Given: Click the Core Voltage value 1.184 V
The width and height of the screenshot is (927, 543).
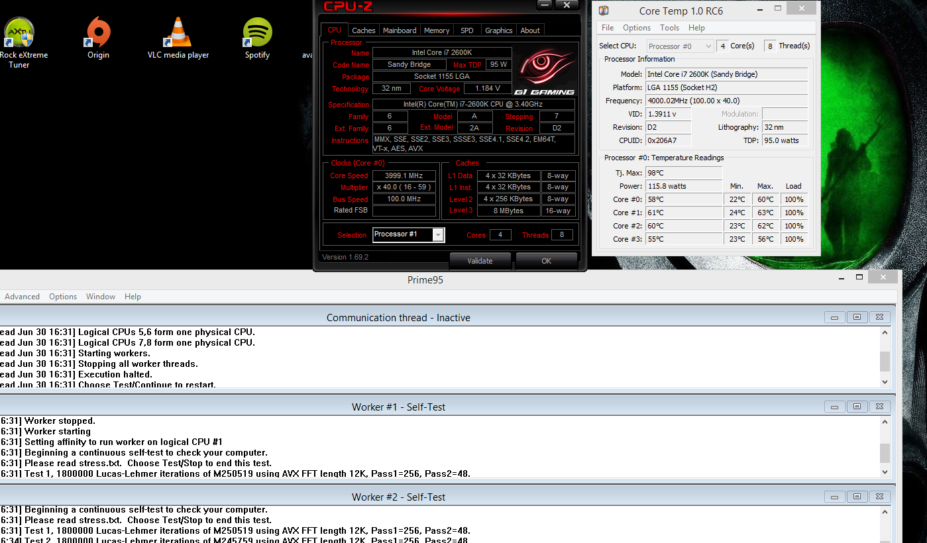Looking at the screenshot, I should (x=488, y=89).
